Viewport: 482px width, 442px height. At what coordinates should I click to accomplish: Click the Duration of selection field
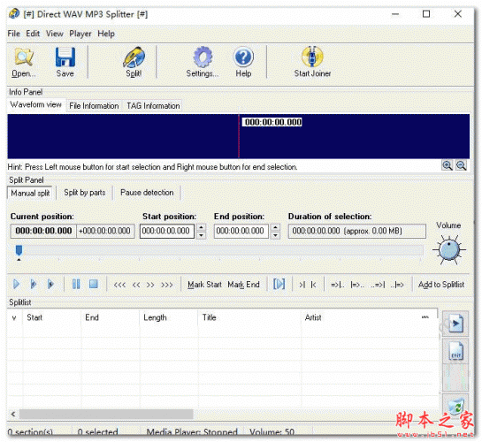point(357,231)
